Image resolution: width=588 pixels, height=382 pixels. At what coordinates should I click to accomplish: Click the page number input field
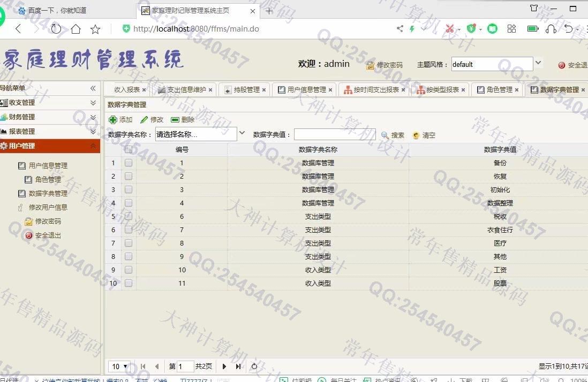185,366
